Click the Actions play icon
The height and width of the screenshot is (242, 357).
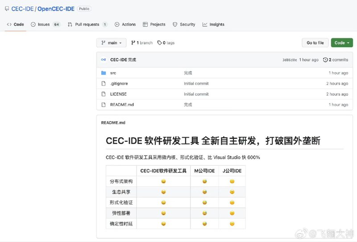pyautogui.click(x=117, y=25)
